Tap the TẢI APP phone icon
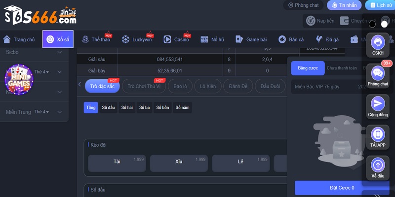 [378, 134]
